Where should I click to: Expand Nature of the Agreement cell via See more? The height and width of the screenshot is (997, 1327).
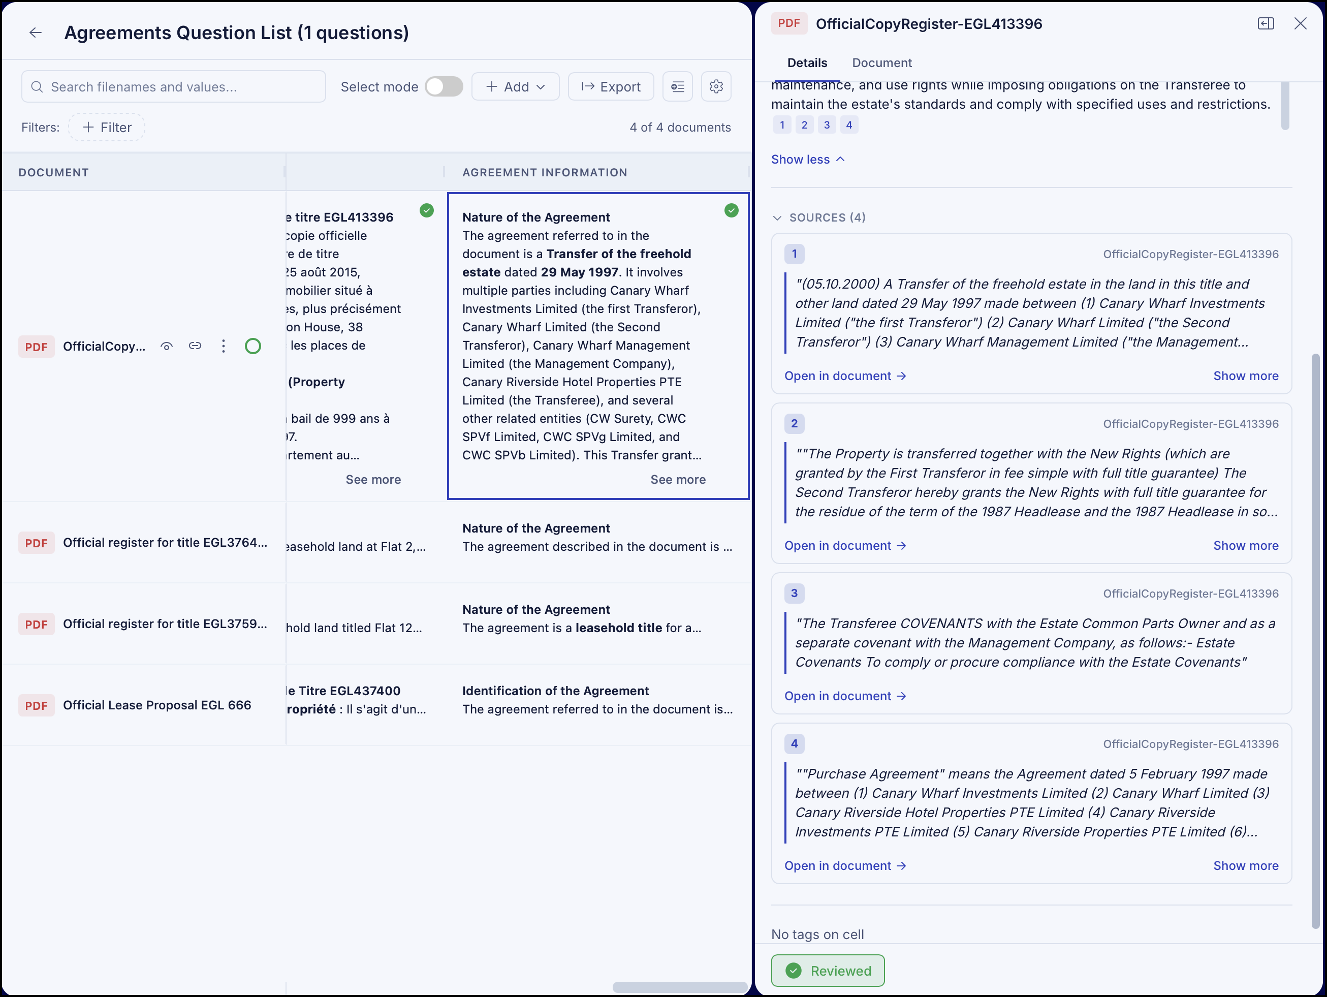click(678, 480)
